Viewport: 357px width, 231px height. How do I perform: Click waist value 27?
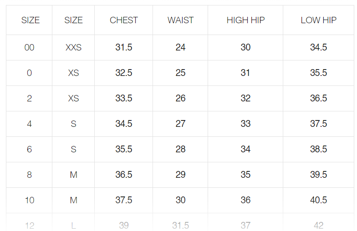180,124
